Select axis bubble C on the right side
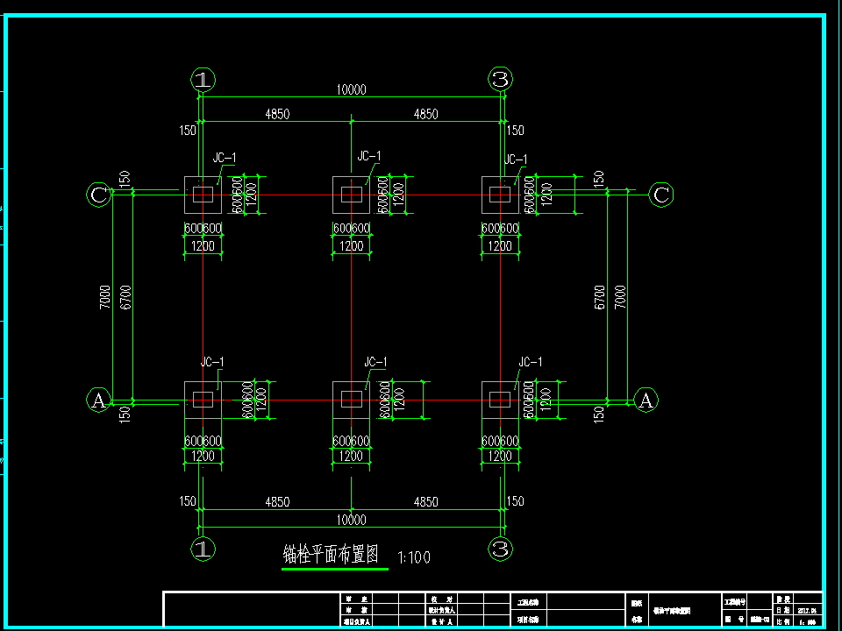Screen dimensions: 842x631 661,195
